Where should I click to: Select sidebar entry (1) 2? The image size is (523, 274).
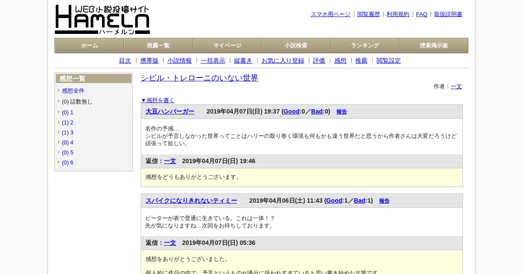click(68, 123)
